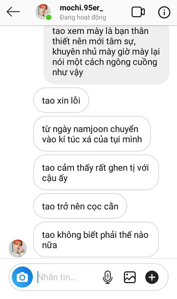This screenshot has height=299, width=177.
Task: Record a voice message with microphone icon
Action: (108, 277)
